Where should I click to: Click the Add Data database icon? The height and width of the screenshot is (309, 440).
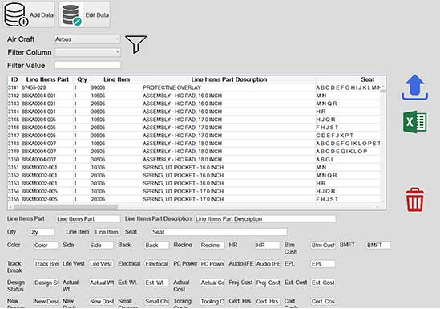coord(16,15)
